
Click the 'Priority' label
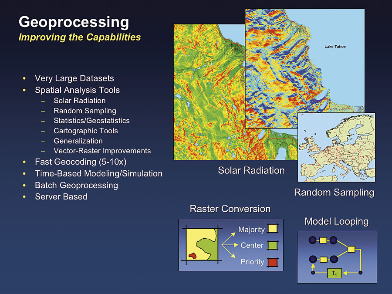point(252,262)
